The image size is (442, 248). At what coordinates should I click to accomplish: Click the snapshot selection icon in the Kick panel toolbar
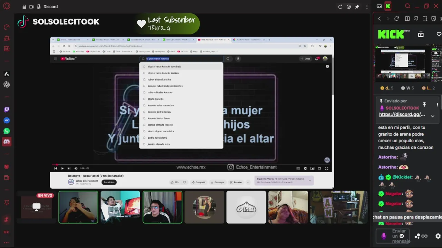pyautogui.click(x=425, y=19)
